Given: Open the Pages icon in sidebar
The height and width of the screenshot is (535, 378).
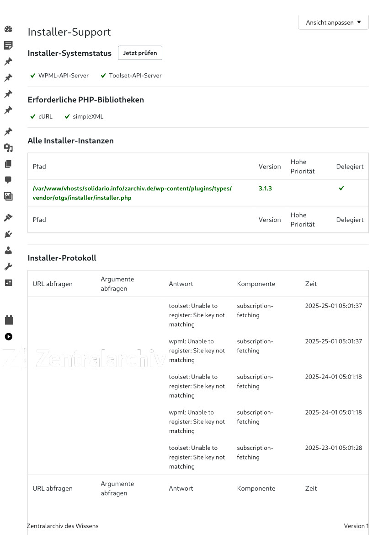Looking at the screenshot, I should (8, 164).
